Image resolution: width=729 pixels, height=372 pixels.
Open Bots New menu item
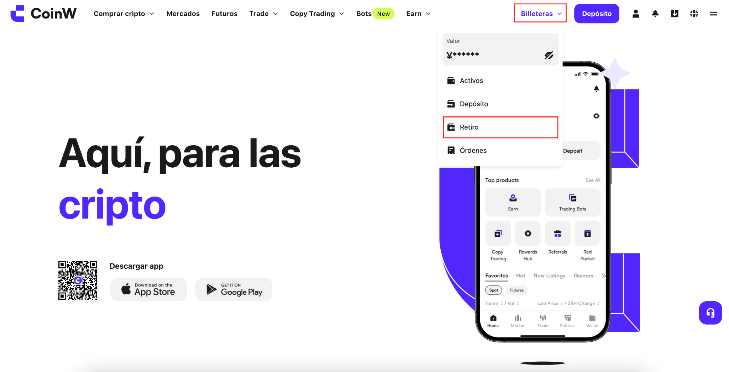pyautogui.click(x=375, y=14)
